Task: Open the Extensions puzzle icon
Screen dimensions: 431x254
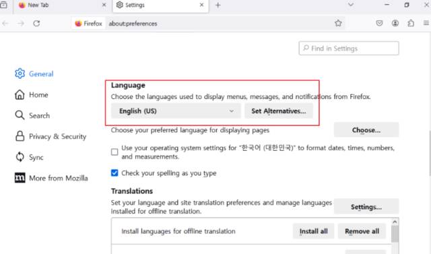Action: [x=411, y=24]
